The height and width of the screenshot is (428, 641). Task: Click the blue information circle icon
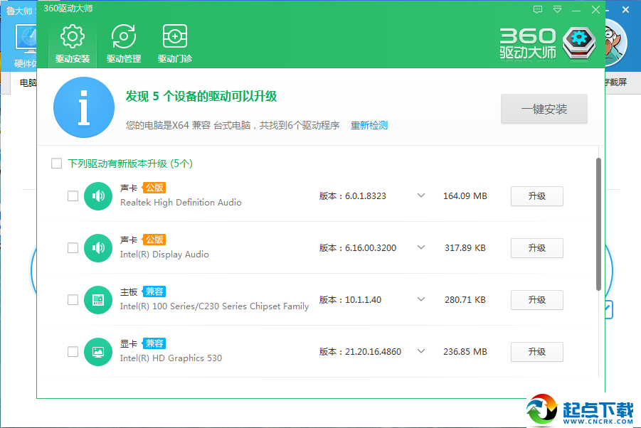pyautogui.click(x=84, y=108)
